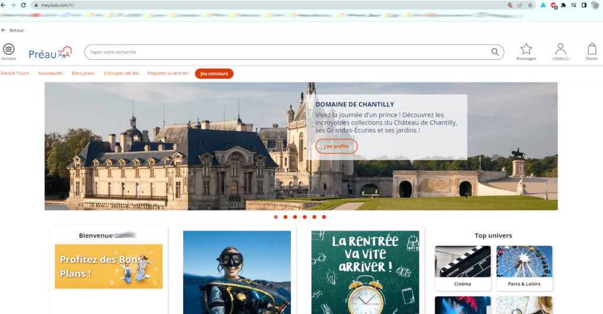The width and height of the screenshot is (603, 314).
Task: Bookmark the page with the star icon
Action: tap(530, 5)
